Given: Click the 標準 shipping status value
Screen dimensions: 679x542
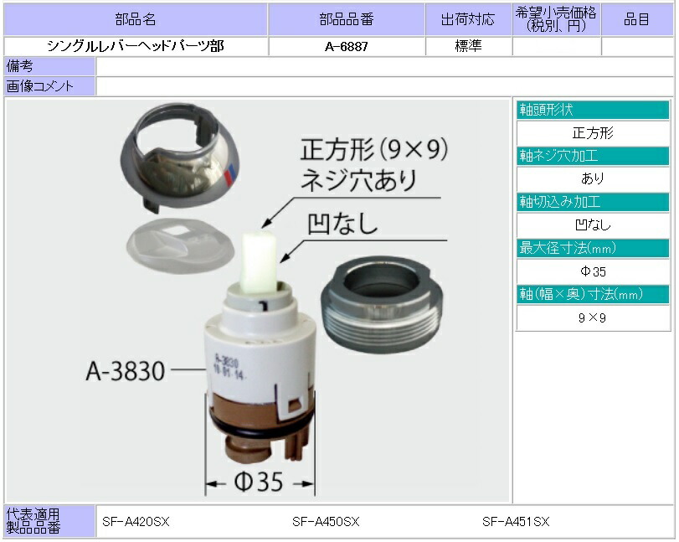Looking at the screenshot, I should click(x=467, y=45).
